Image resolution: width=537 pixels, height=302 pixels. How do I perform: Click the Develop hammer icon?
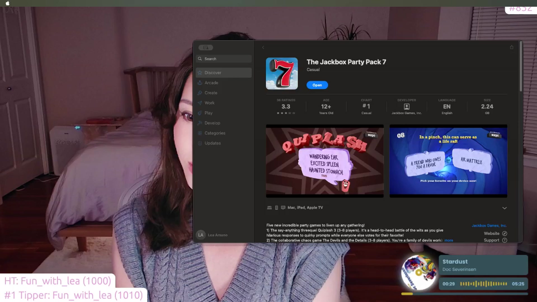coord(200,123)
